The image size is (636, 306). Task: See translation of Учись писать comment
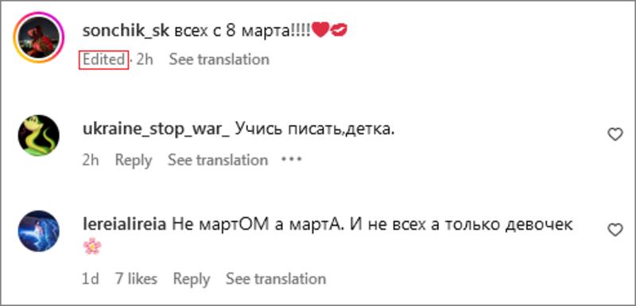click(218, 160)
